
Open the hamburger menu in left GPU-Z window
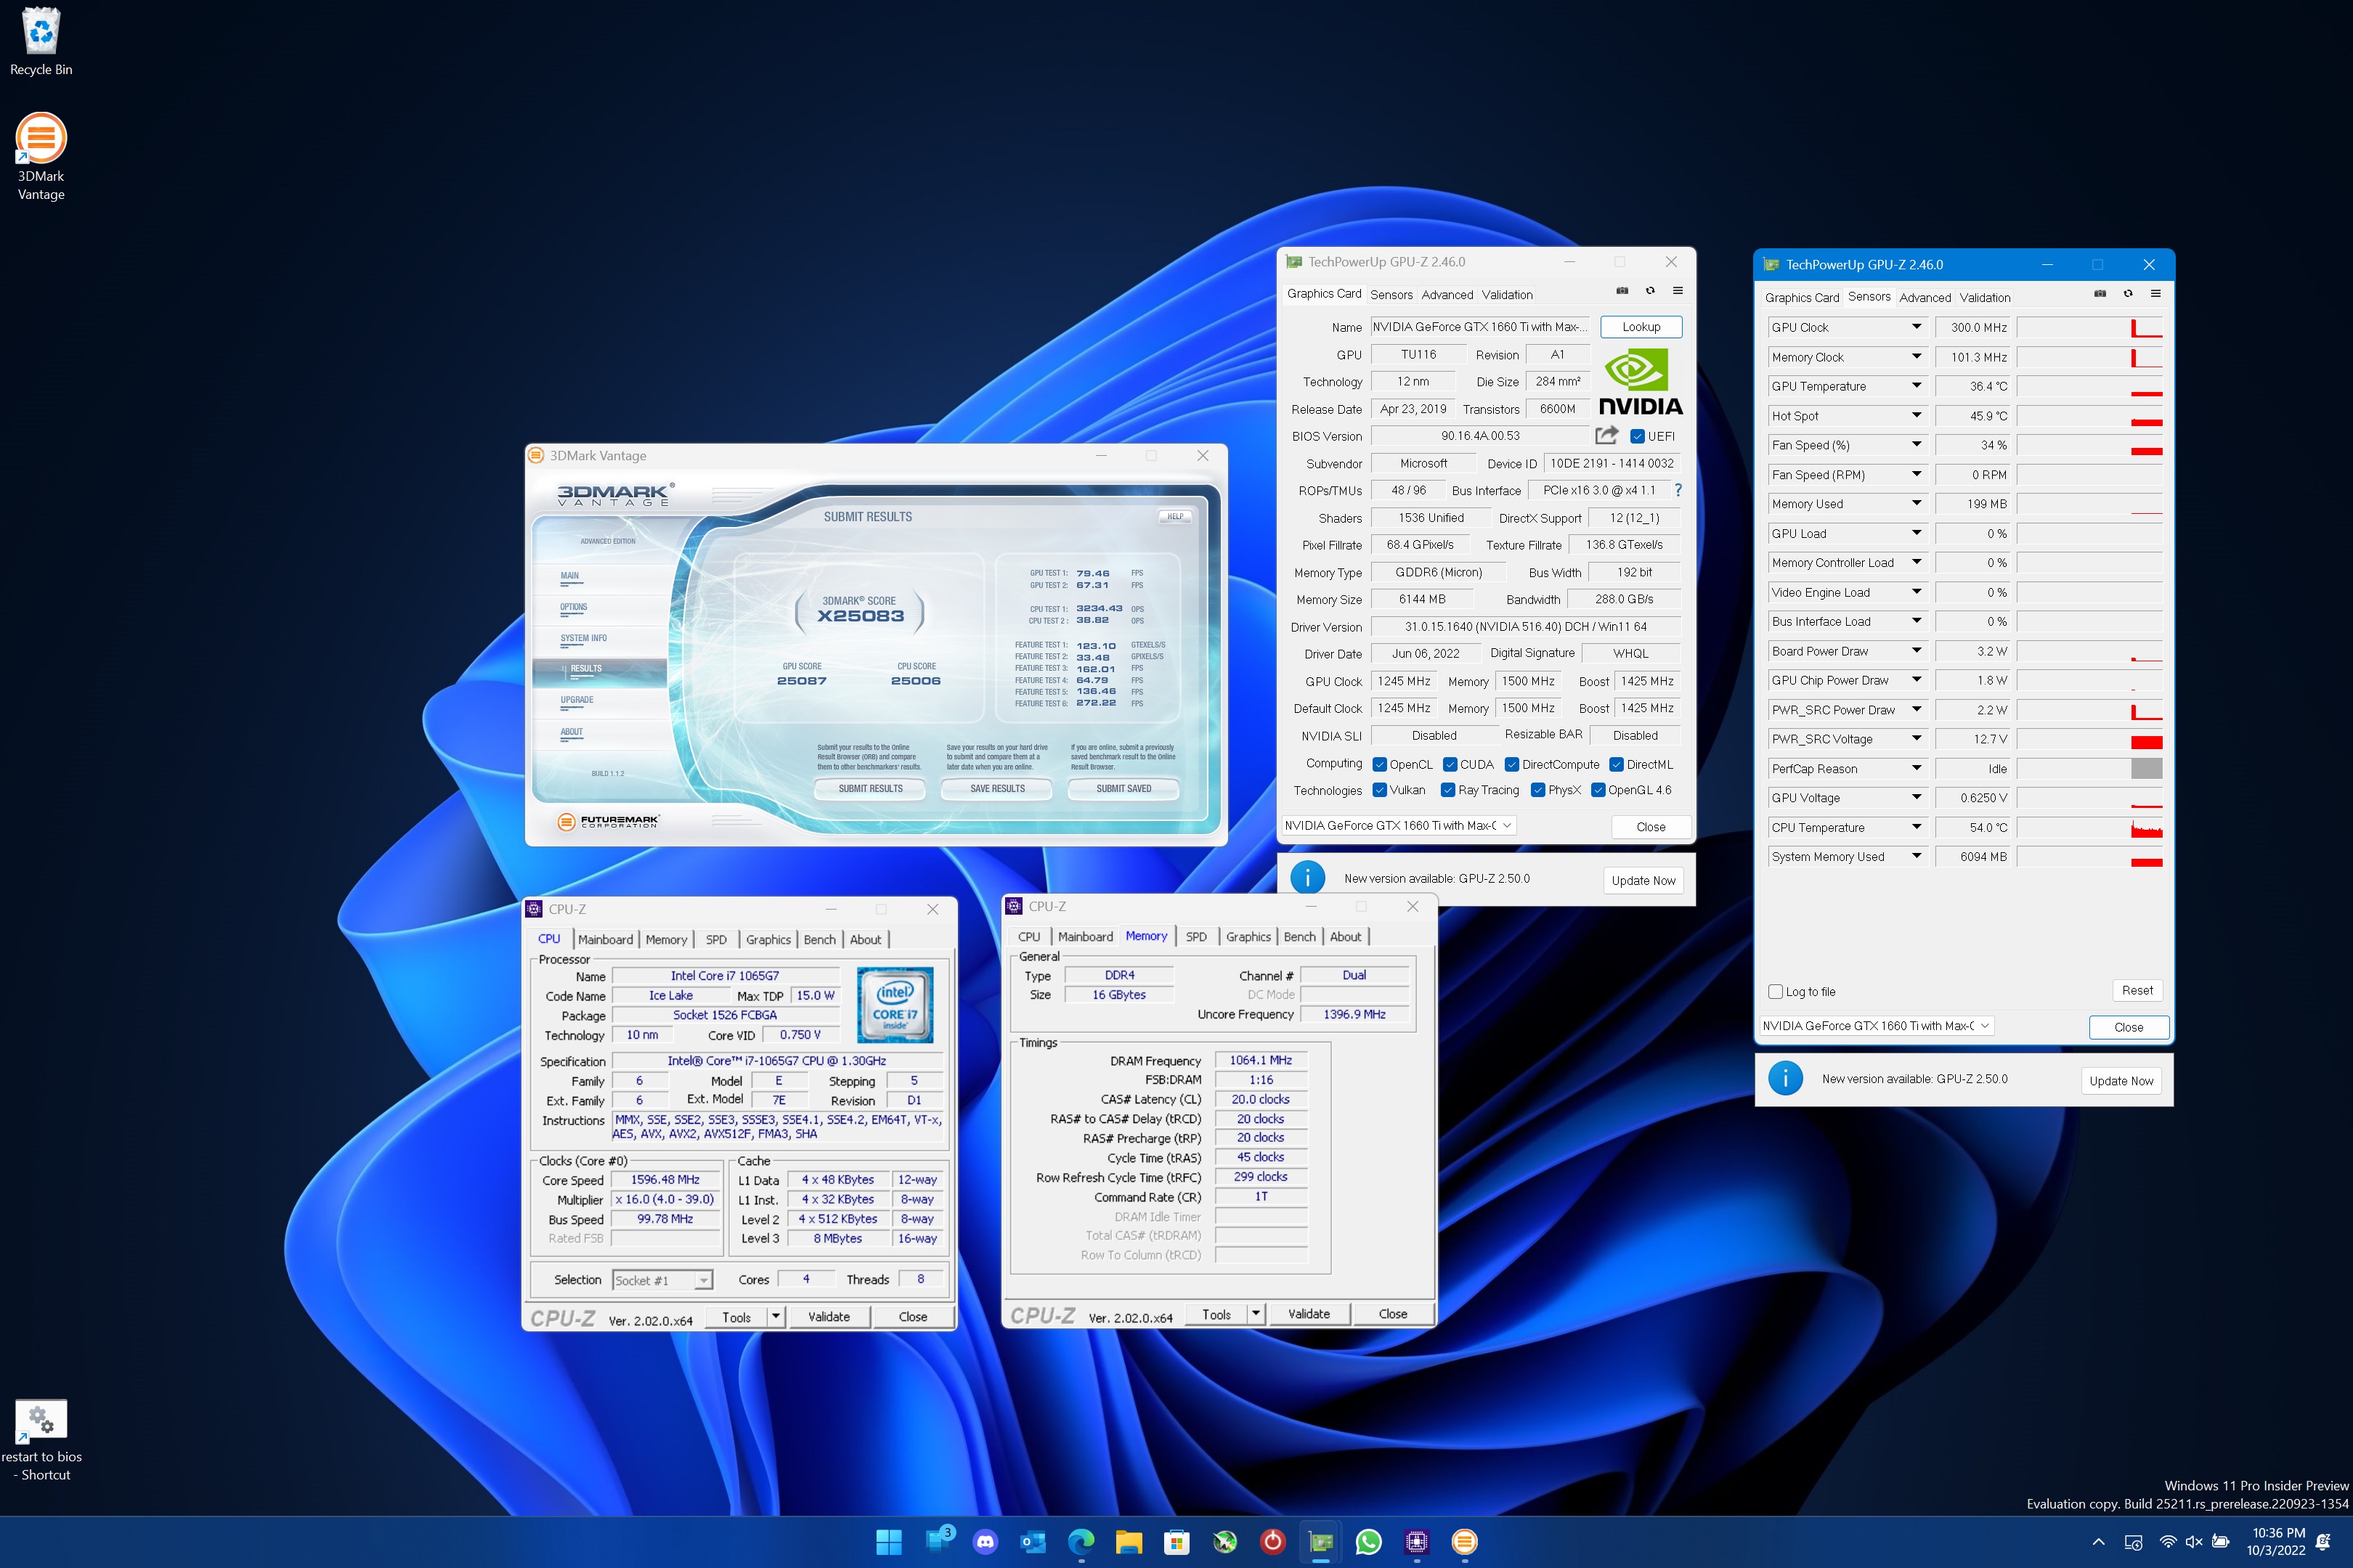(x=1678, y=291)
